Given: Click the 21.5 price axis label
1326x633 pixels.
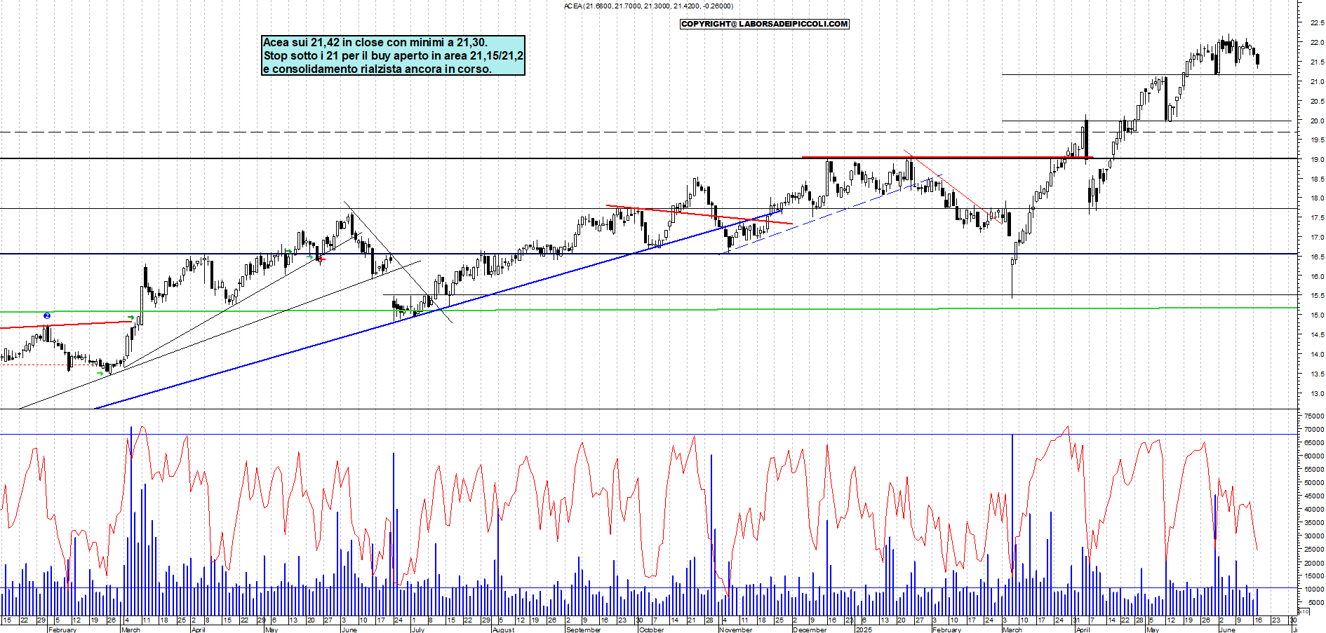Looking at the screenshot, I should pos(1317,62).
